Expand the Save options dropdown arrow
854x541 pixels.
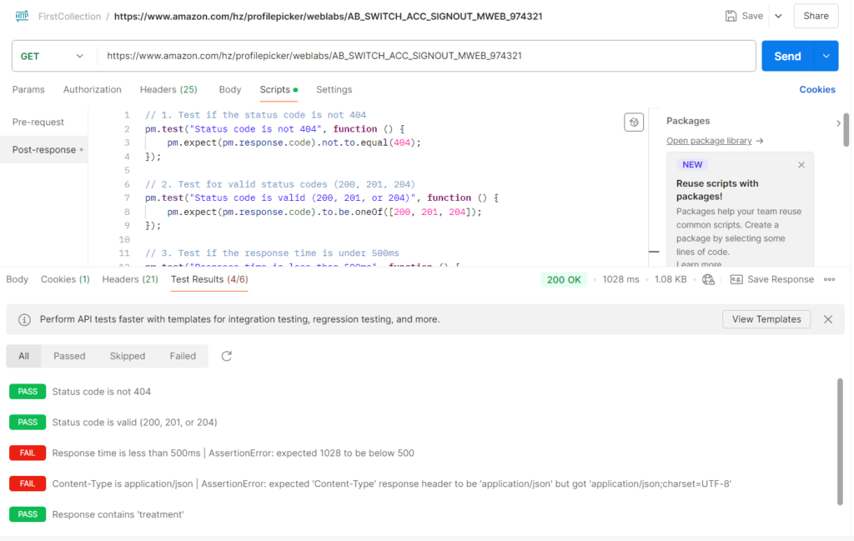[778, 17]
